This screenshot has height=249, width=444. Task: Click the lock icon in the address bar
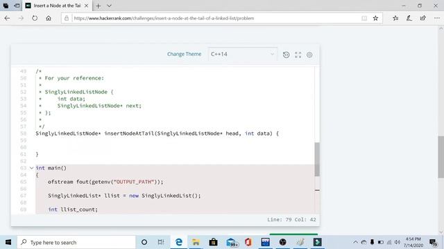click(x=67, y=18)
